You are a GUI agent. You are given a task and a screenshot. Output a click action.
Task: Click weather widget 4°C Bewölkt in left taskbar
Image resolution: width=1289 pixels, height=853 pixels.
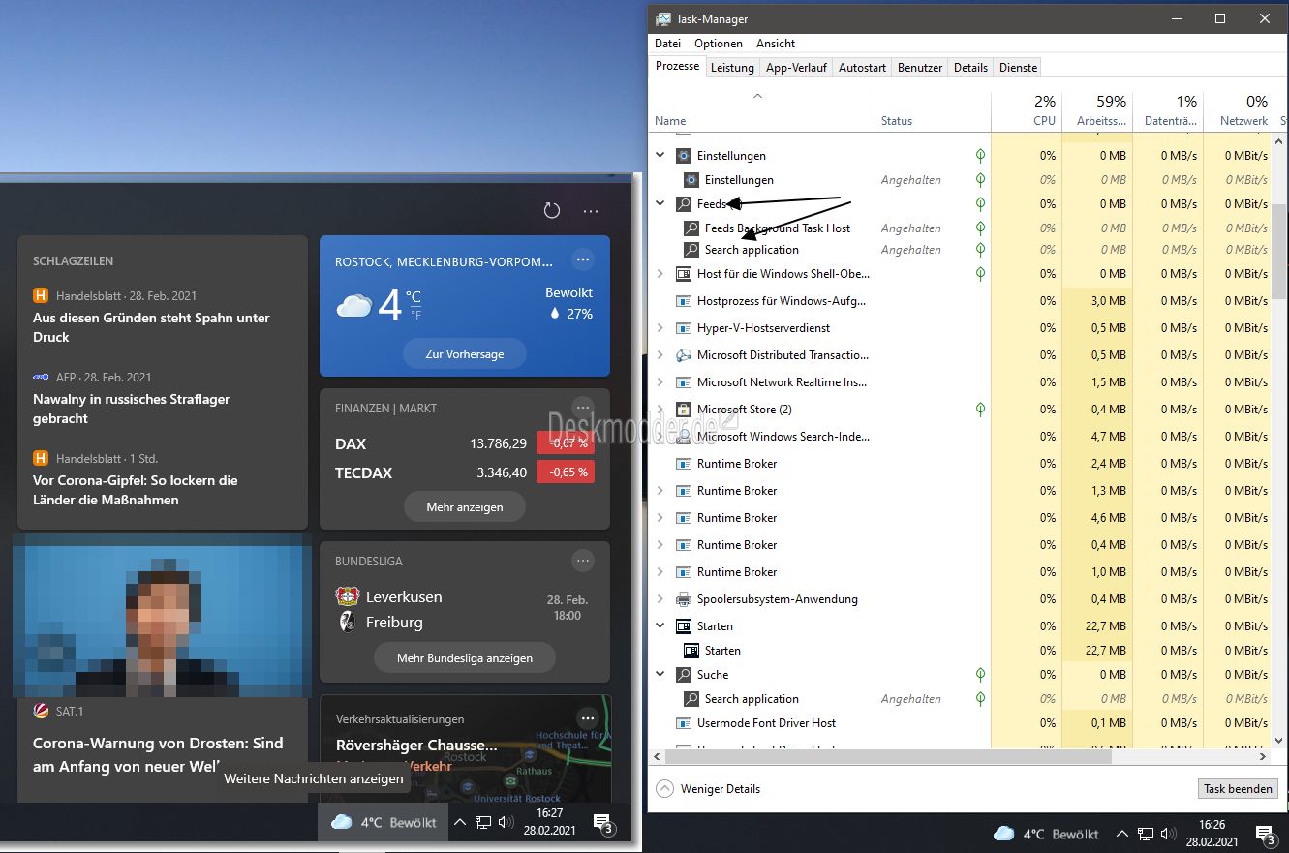(384, 822)
